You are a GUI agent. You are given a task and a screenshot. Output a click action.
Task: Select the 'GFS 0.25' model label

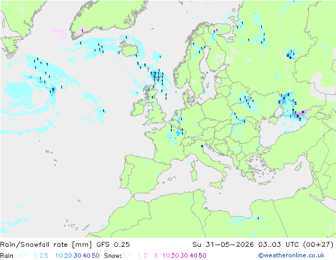113,245
